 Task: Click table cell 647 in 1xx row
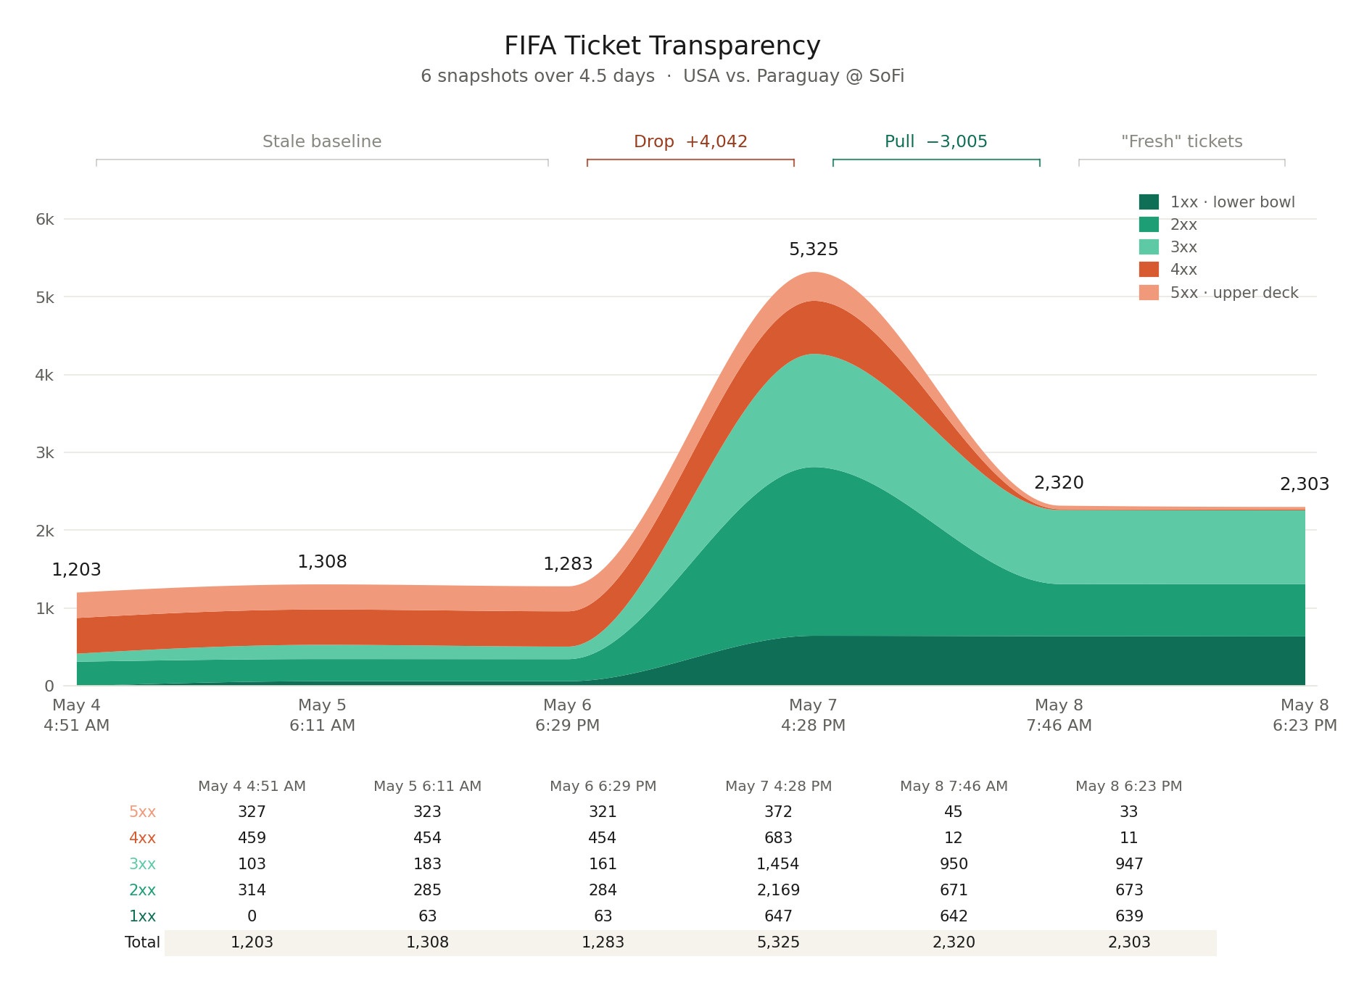[779, 916]
